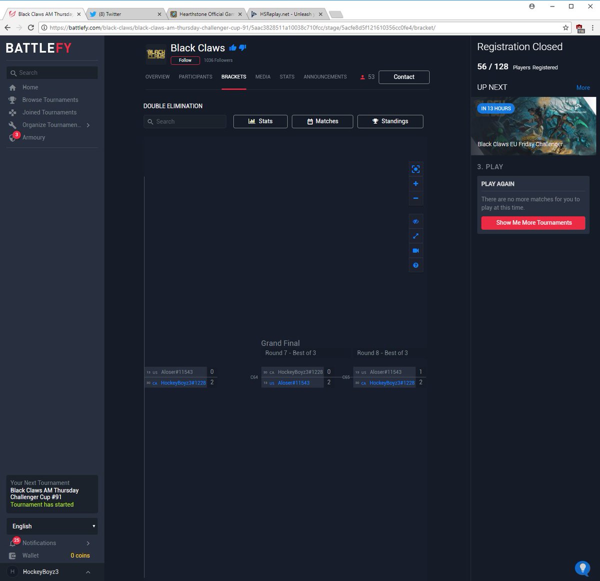Open the English language dropdown
This screenshot has height=581, width=600.
pos(52,526)
